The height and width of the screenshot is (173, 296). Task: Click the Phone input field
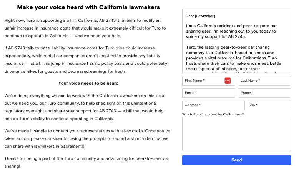click(x=264, y=93)
